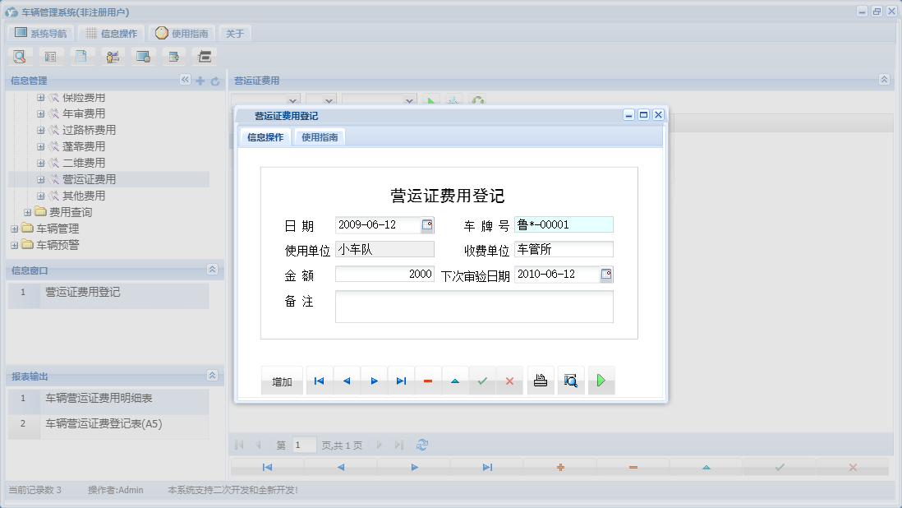This screenshot has width=902, height=508.
Task: Refresh the page list at the bottom
Action: [421, 444]
